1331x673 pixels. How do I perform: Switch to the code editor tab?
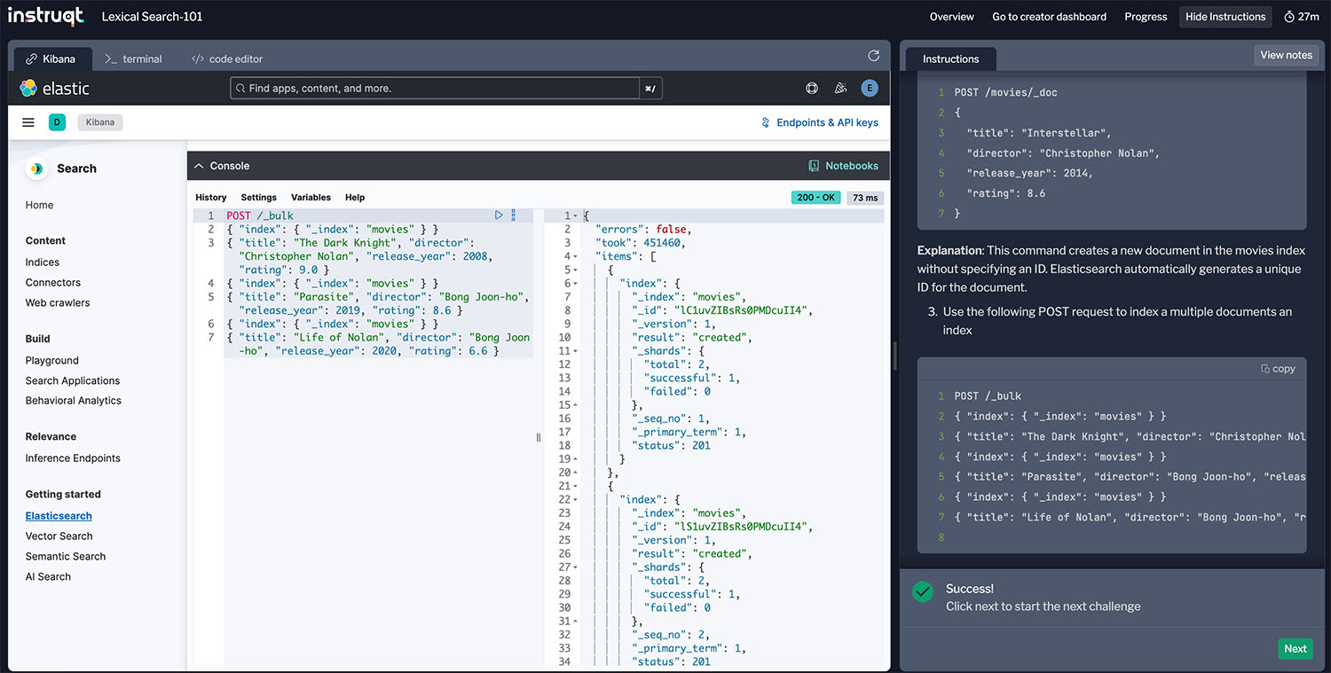coord(227,59)
